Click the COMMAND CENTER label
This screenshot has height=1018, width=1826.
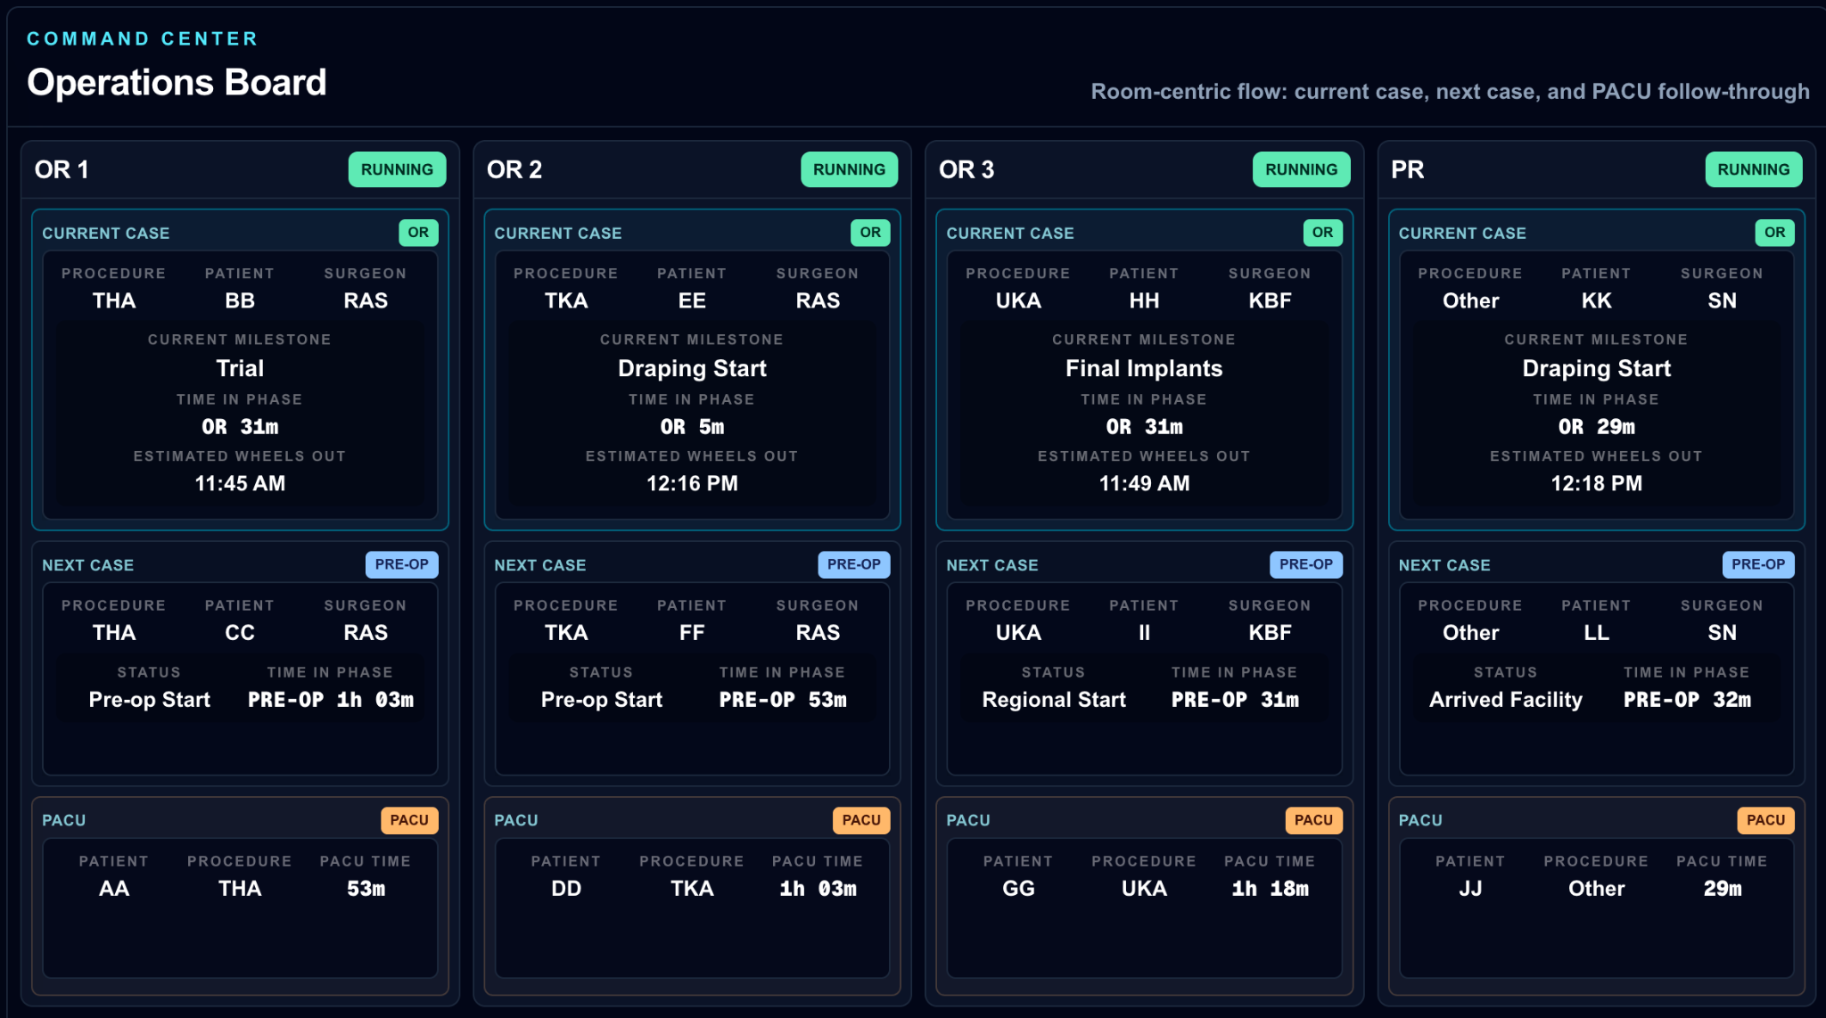click(143, 38)
